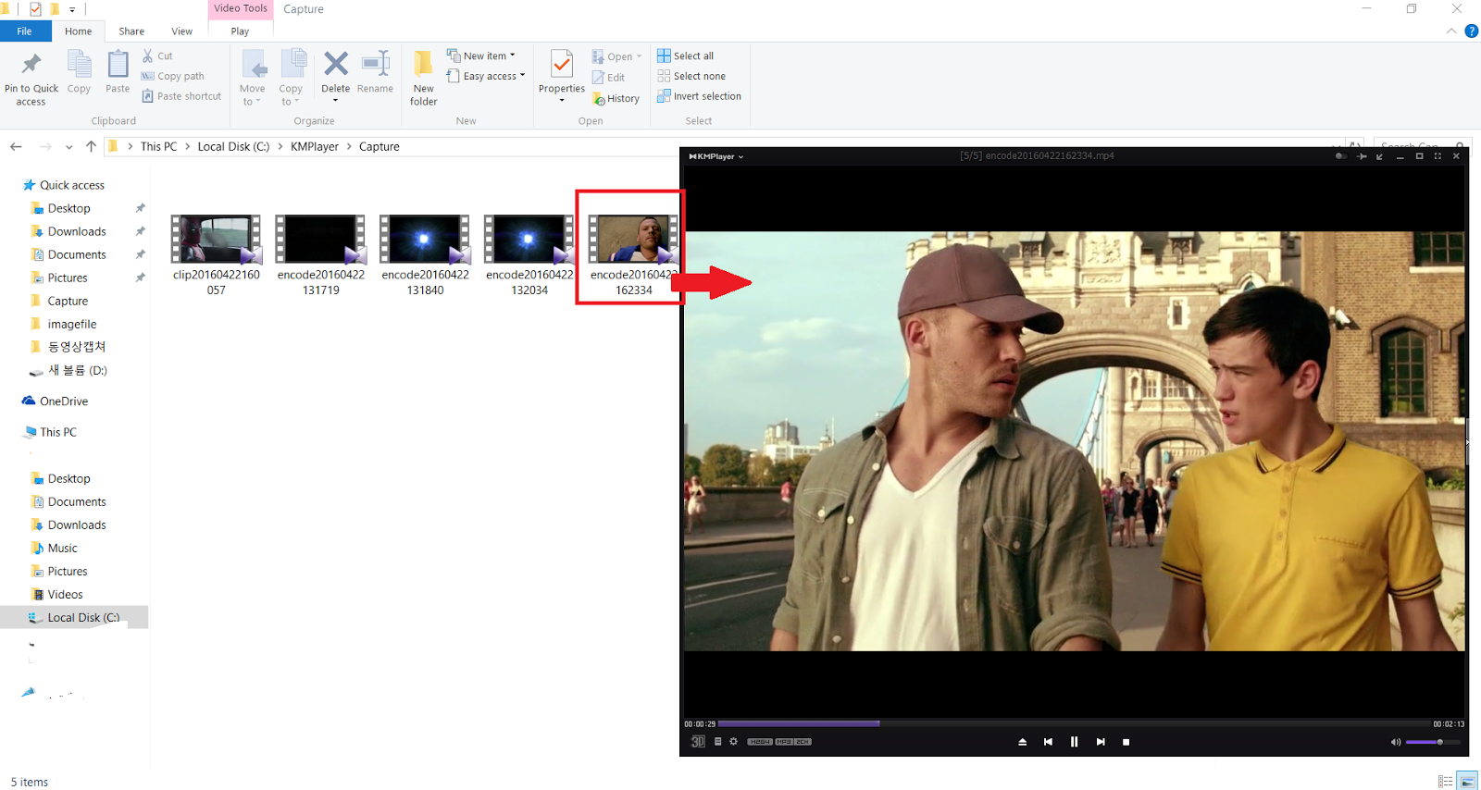Skip to previous track in KMPlayer
1481x790 pixels.
click(1048, 742)
